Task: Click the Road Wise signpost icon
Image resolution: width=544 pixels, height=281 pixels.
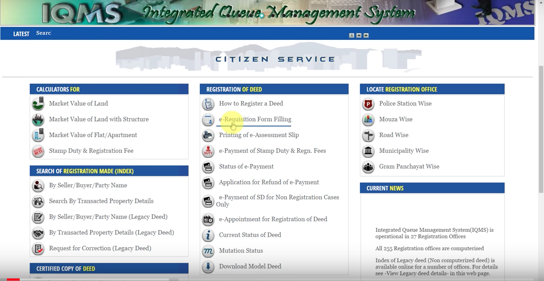Action: click(x=368, y=136)
